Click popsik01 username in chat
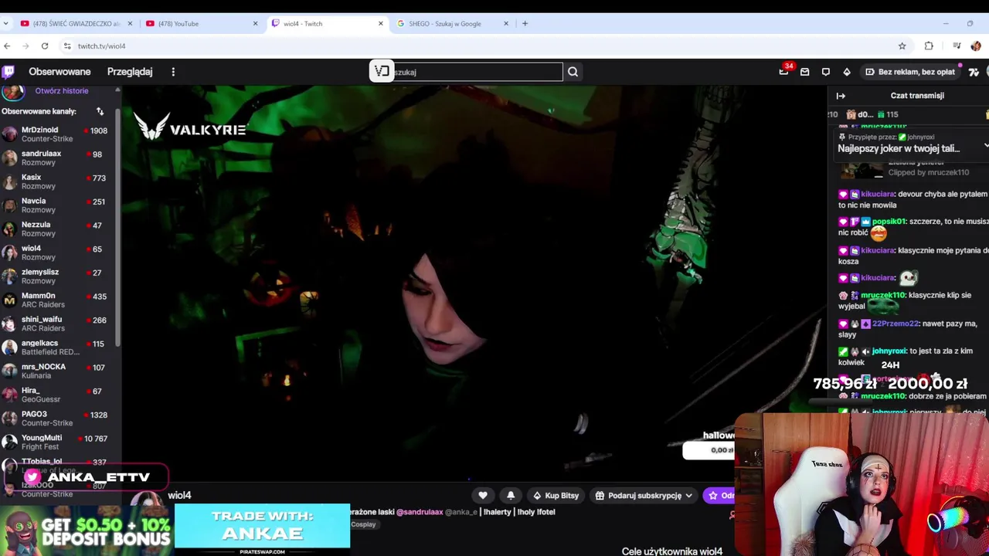 tap(889, 222)
